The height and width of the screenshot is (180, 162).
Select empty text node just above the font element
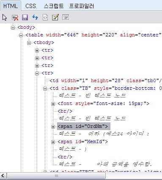pyautogui.click(x=92, y=96)
